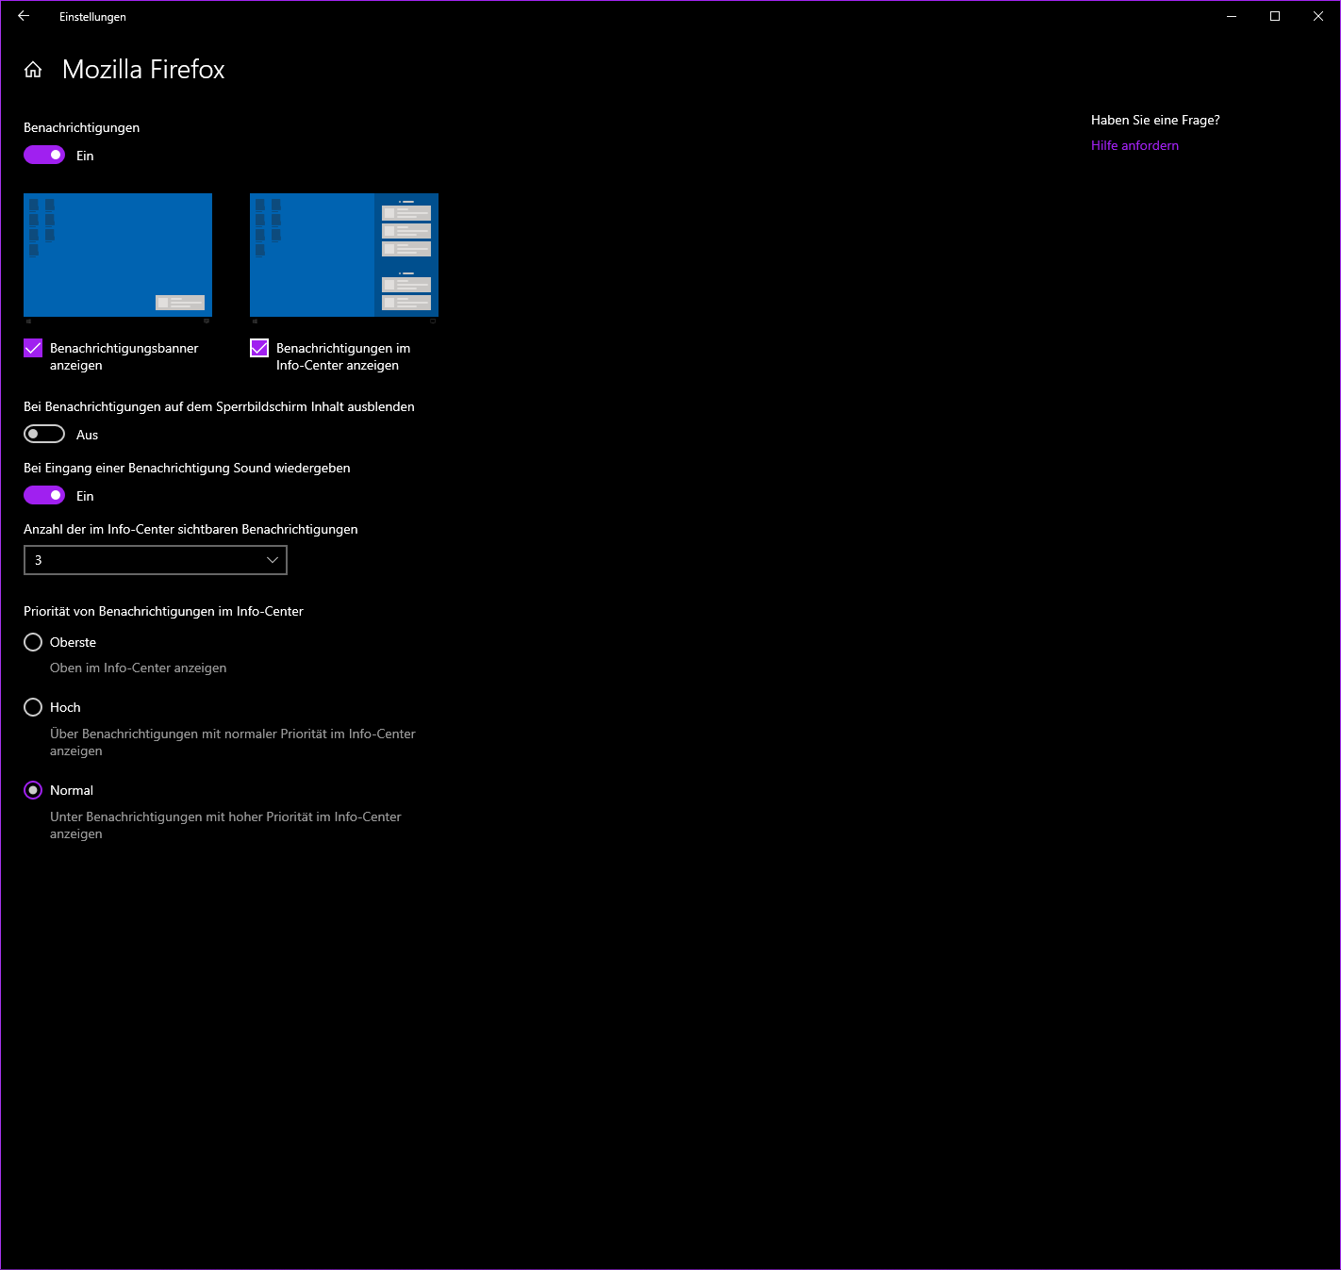Maximize the Einstellungen window

coord(1275,16)
